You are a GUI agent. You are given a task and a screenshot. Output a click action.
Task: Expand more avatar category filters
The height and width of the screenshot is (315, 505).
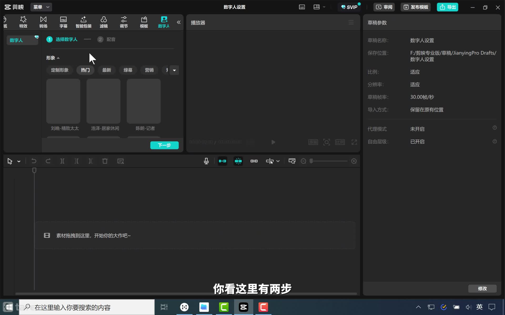coord(174,70)
